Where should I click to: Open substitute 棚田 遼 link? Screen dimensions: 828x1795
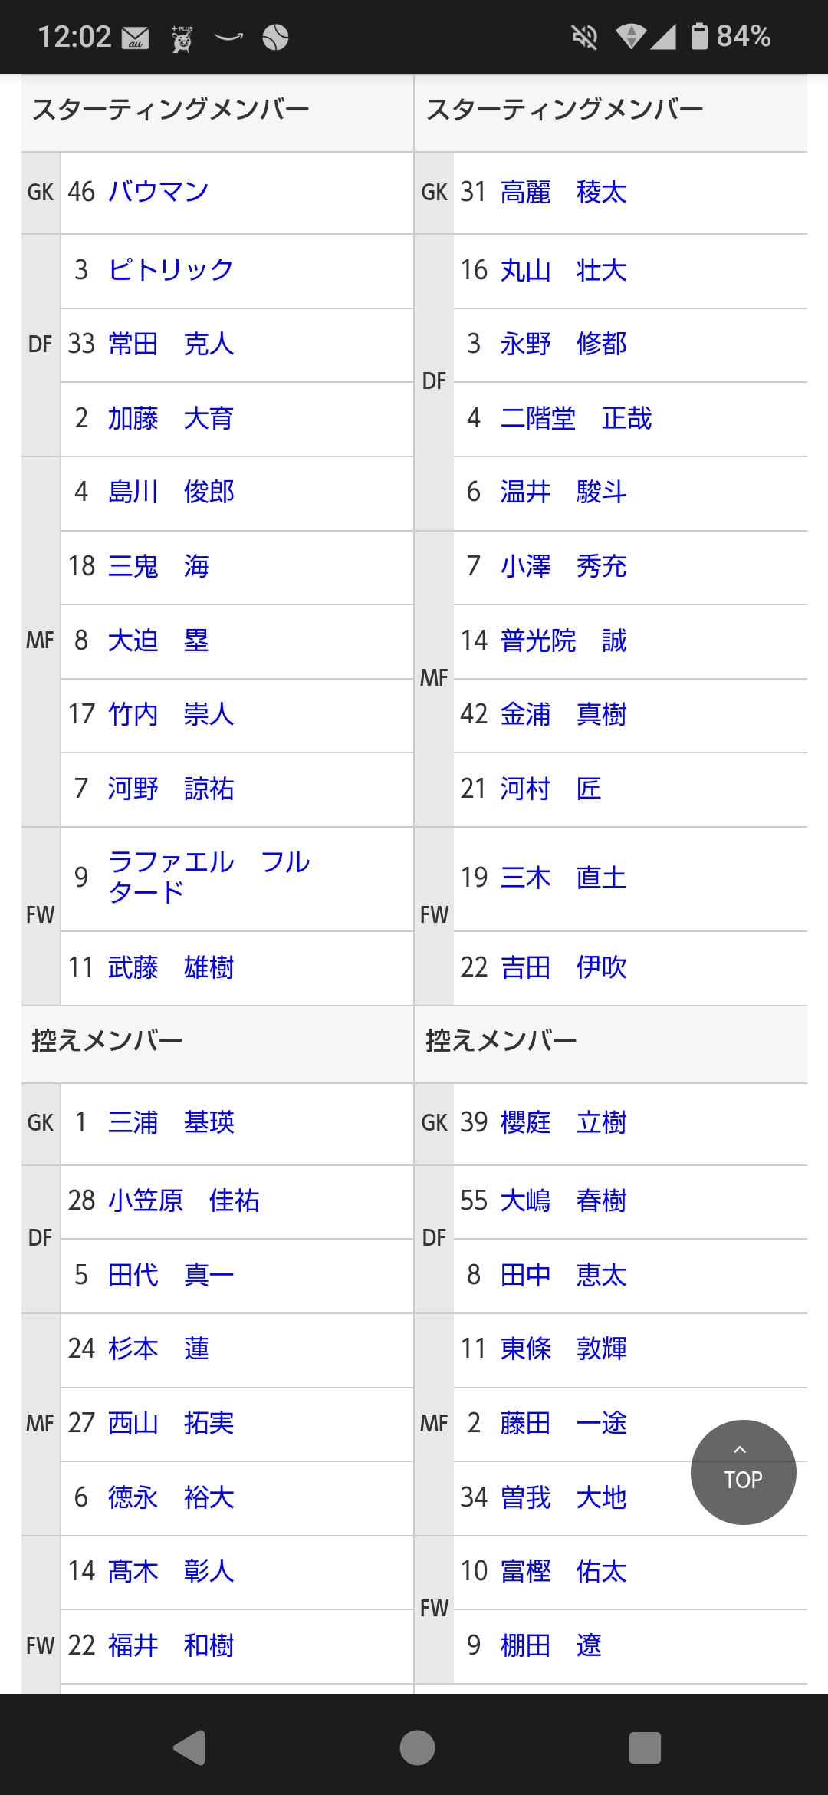[551, 1645]
